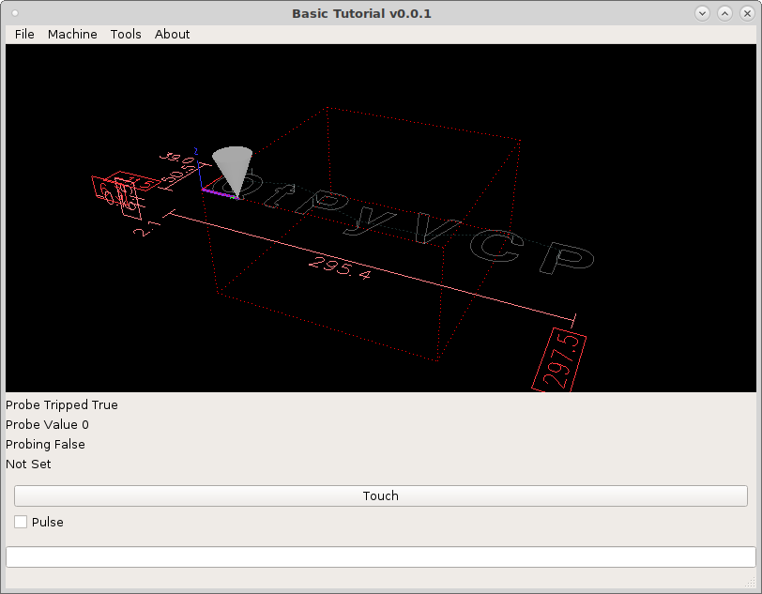Click the gray tool cone in backplot
This screenshot has height=594, width=762.
234,170
